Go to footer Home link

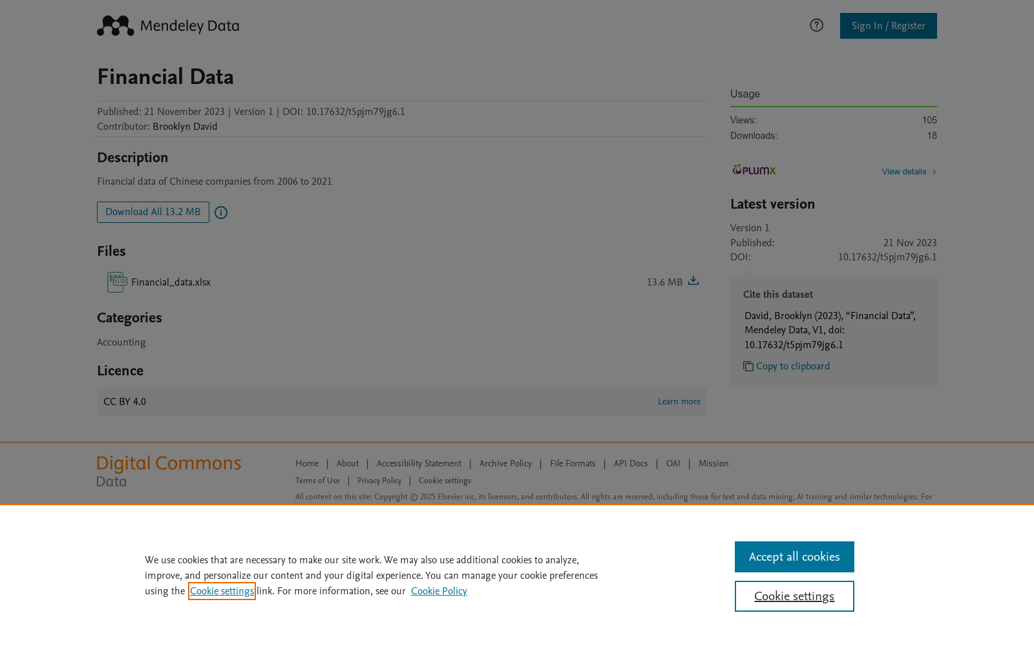tap(307, 464)
